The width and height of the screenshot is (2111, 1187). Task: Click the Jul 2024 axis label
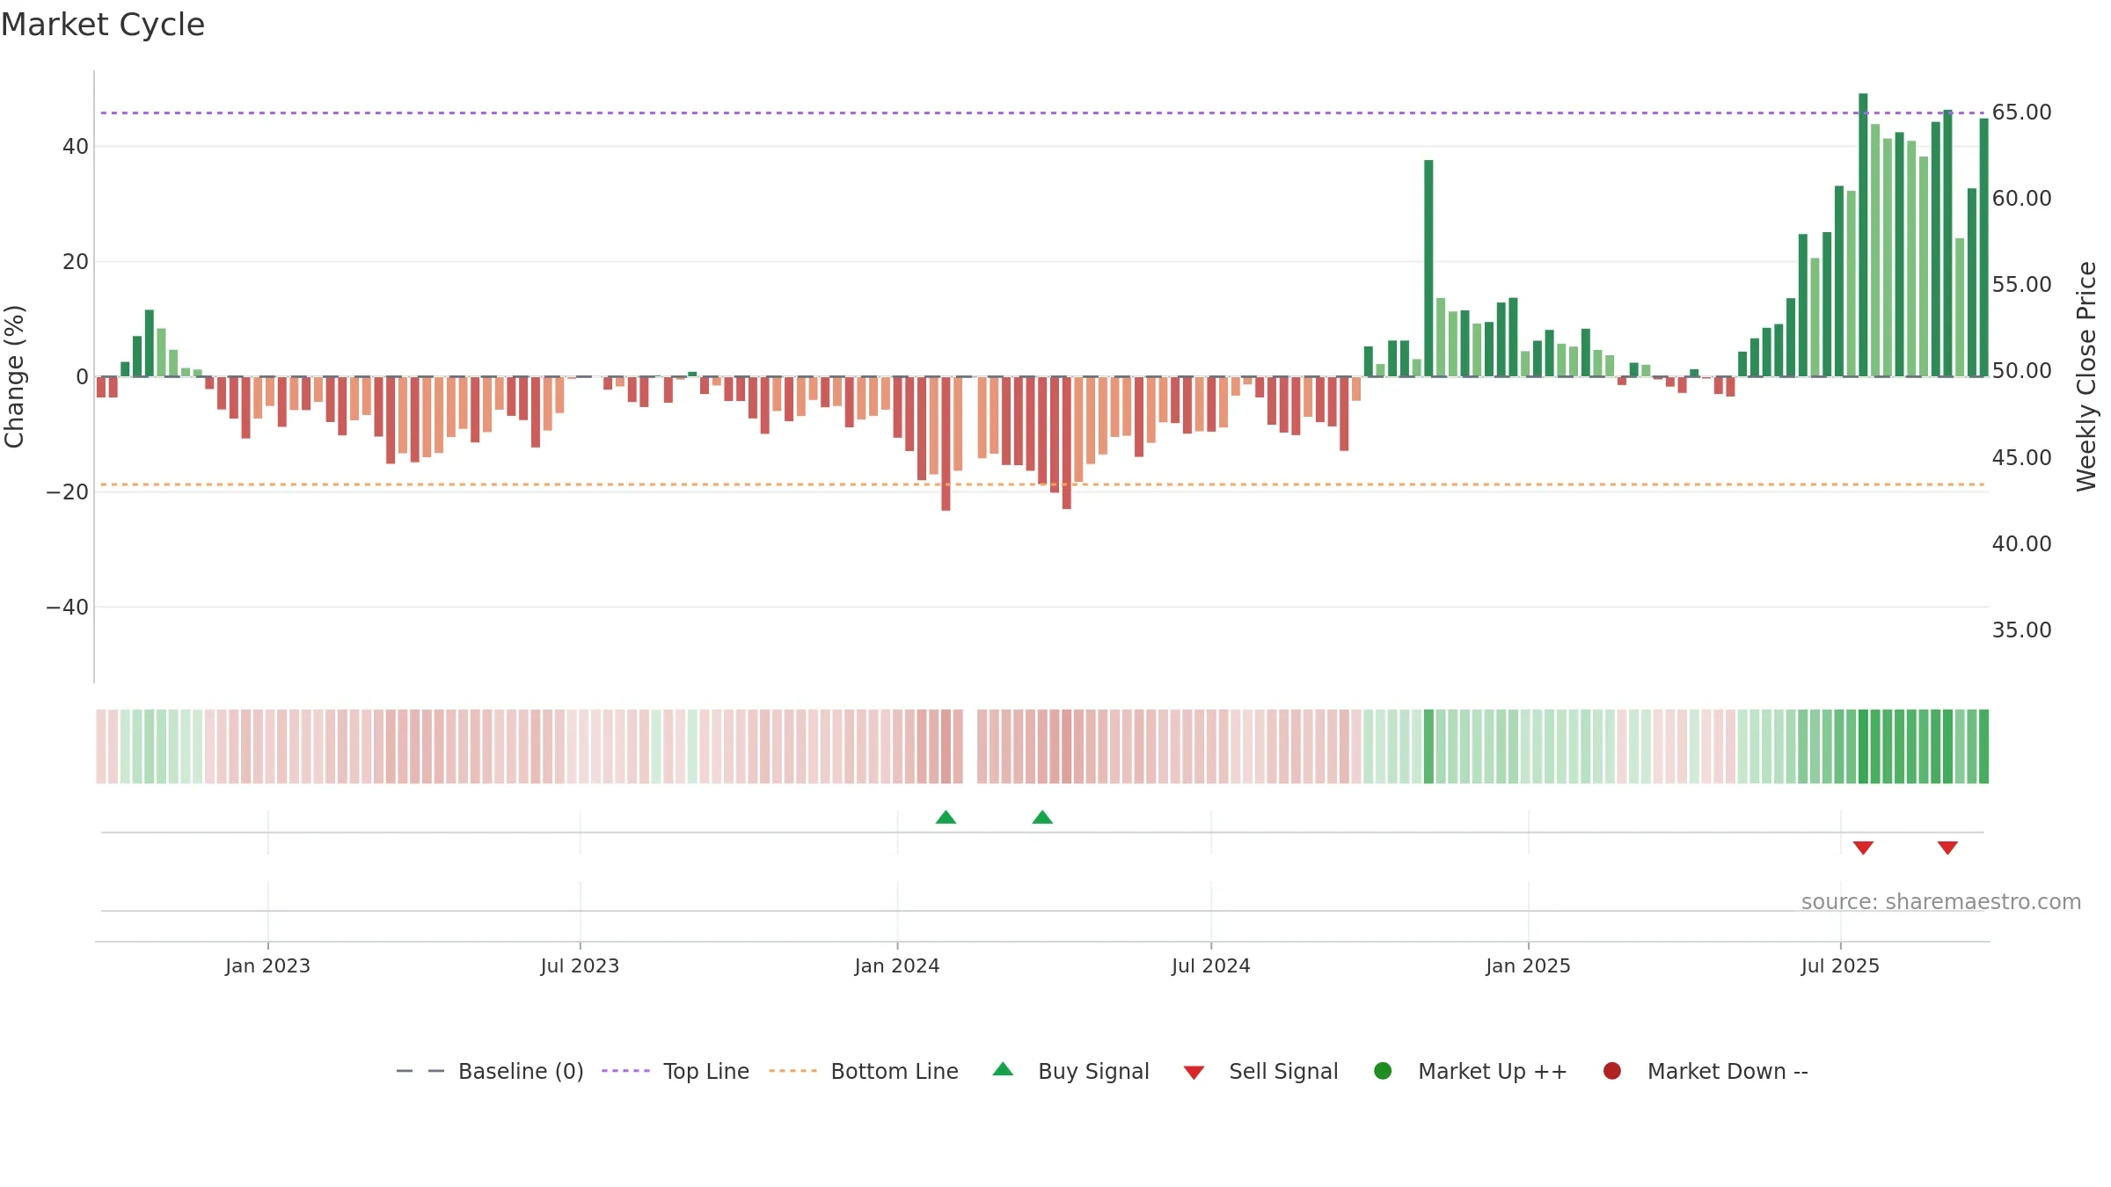pyautogui.click(x=1210, y=965)
